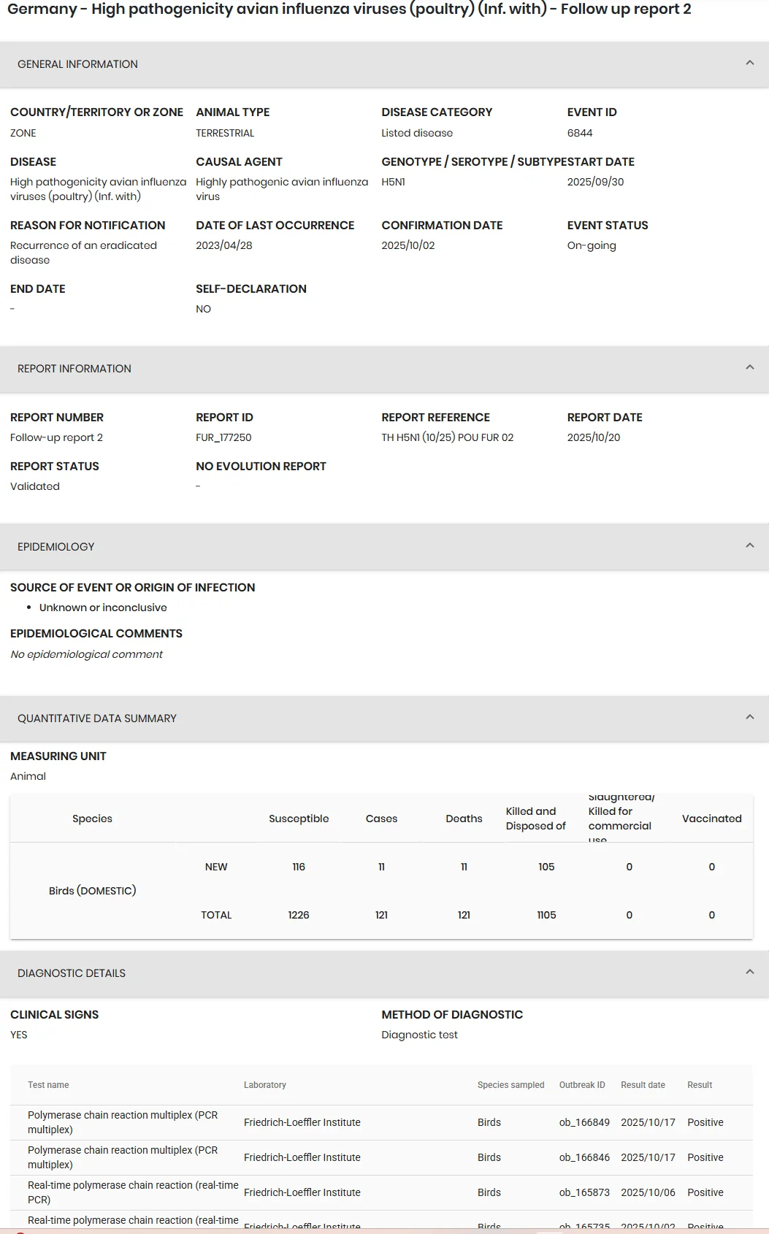Click the Report Information header label

[x=74, y=369]
